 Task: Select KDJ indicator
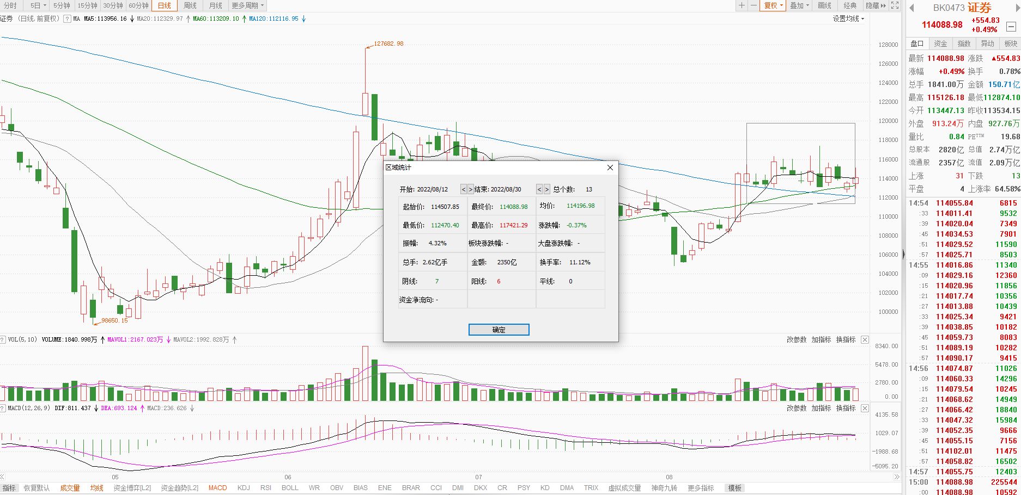click(x=244, y=488)
